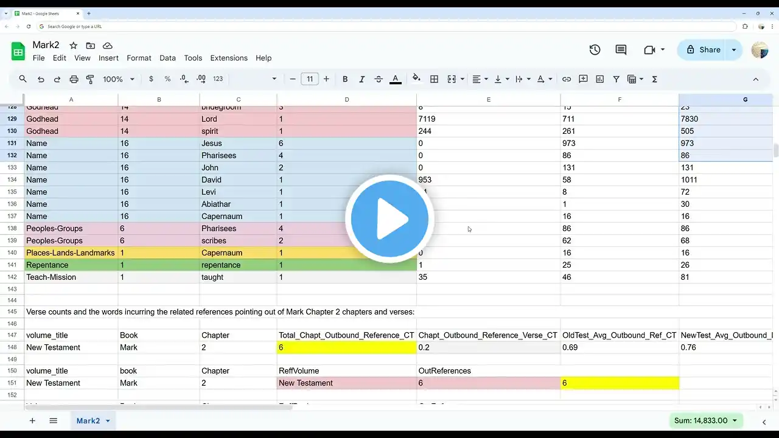Open the vertical align dropdown
779x438 pixels.
[501, 79]
